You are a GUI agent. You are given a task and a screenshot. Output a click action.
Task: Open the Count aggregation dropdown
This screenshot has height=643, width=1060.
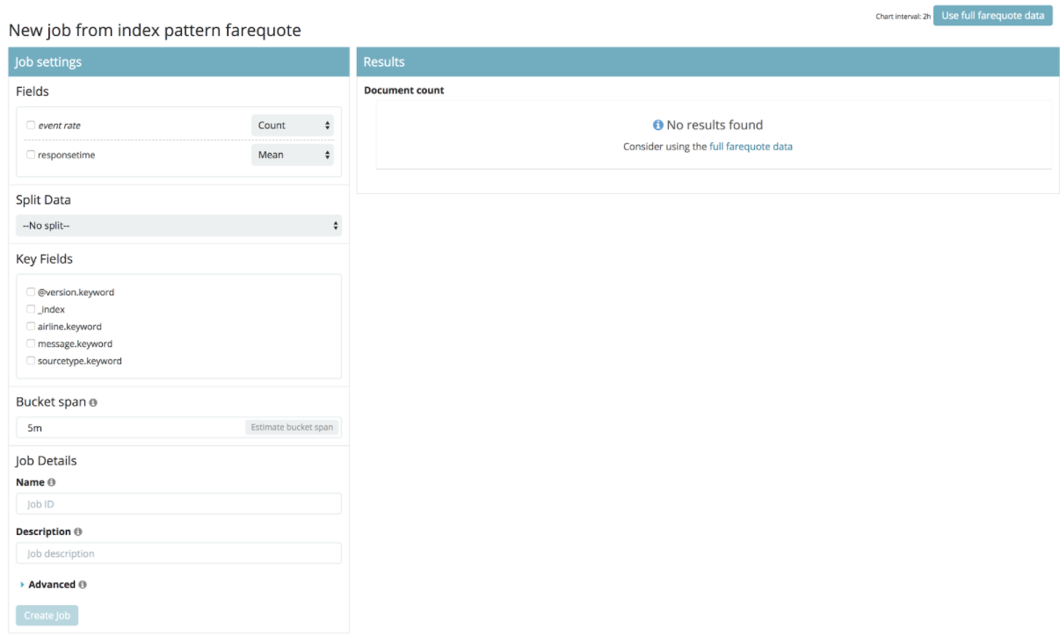coord(293,126)
